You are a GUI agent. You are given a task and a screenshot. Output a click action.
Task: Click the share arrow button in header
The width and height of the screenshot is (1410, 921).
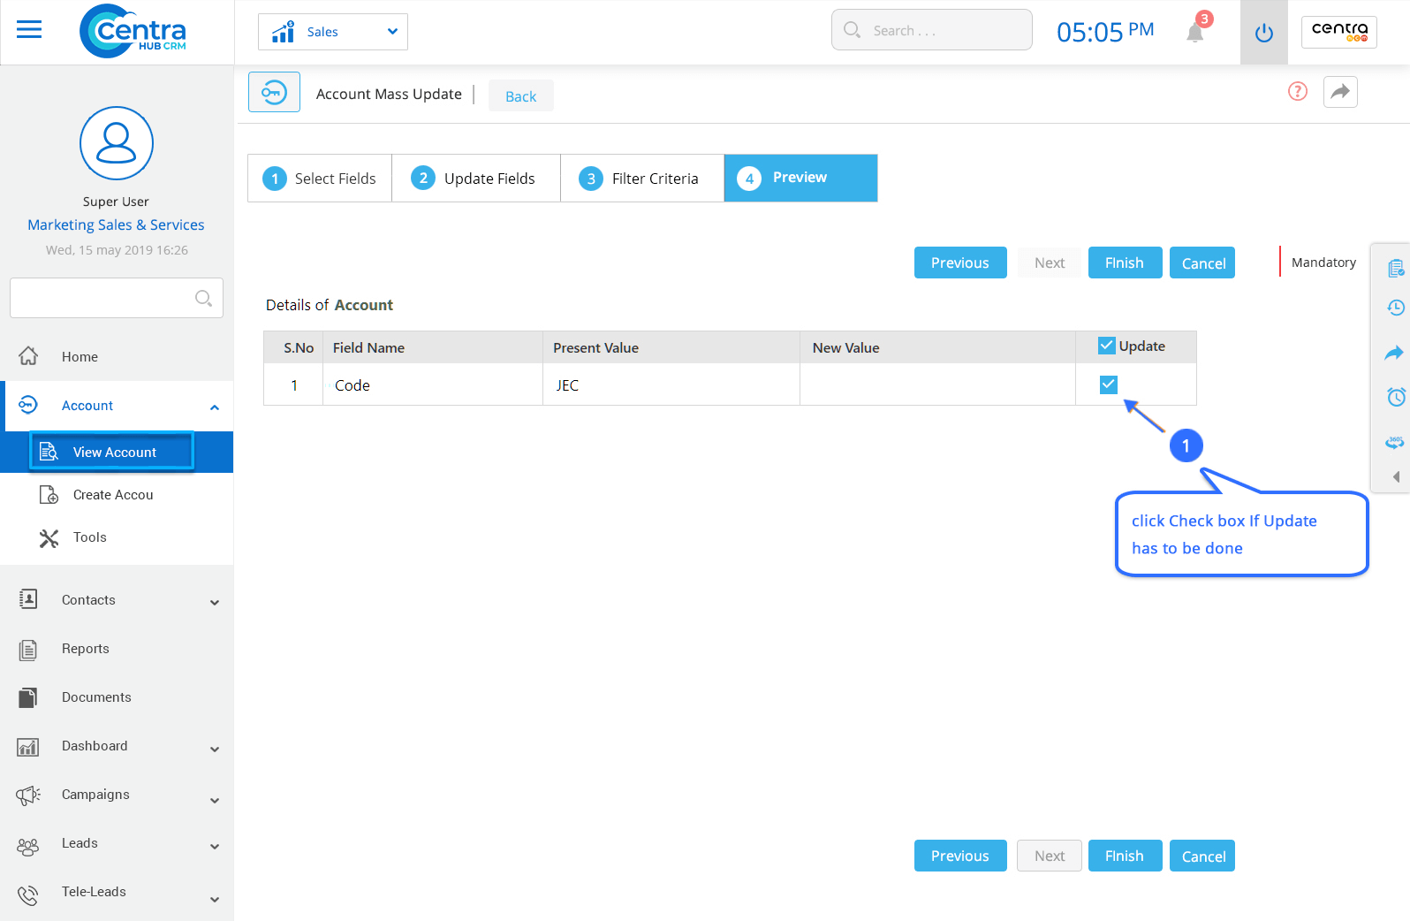pyautogui.click(x=1340, y=92)
